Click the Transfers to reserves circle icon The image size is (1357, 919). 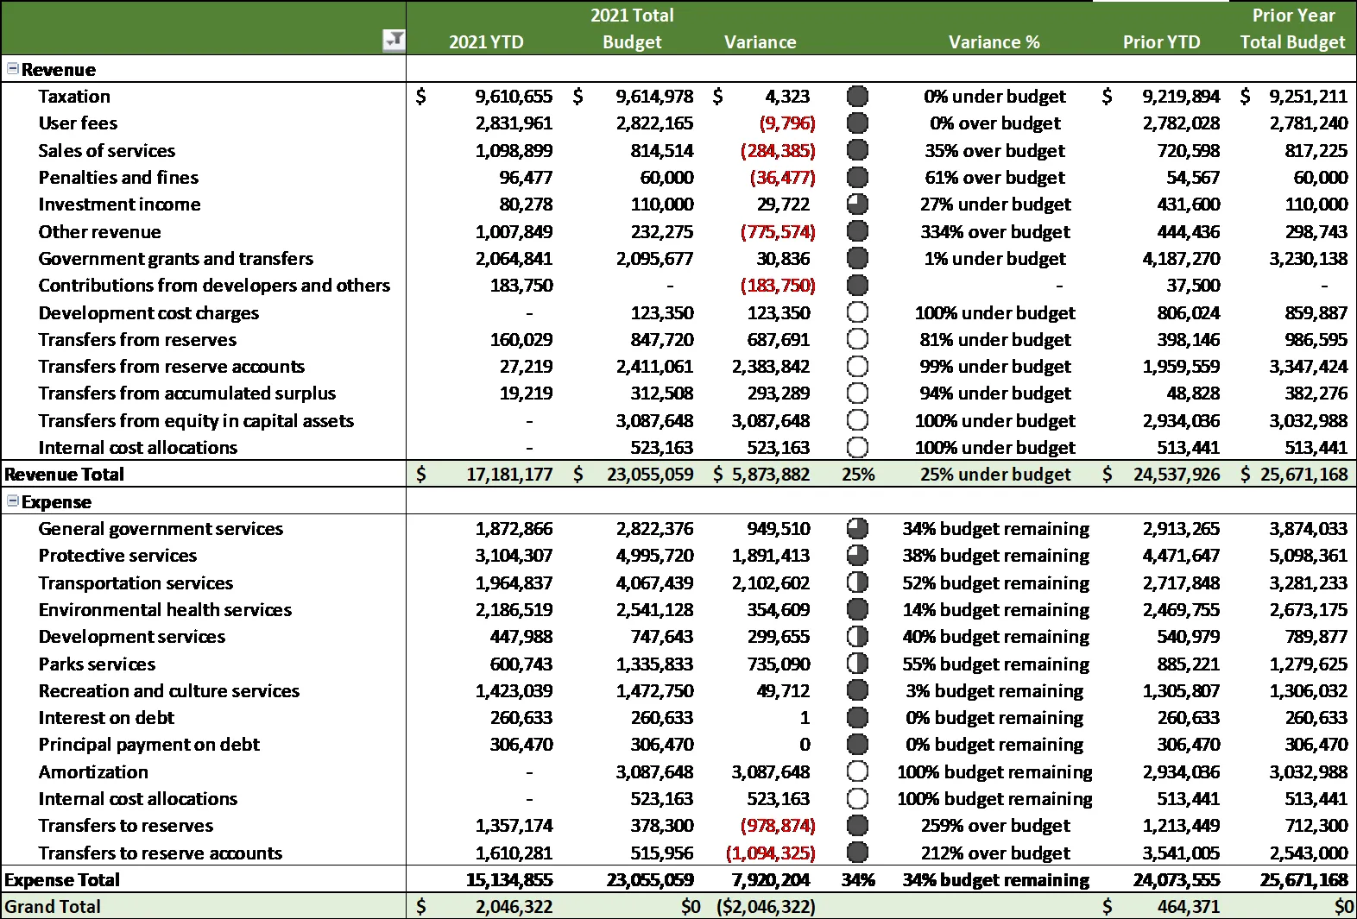(x=857, y=825)
